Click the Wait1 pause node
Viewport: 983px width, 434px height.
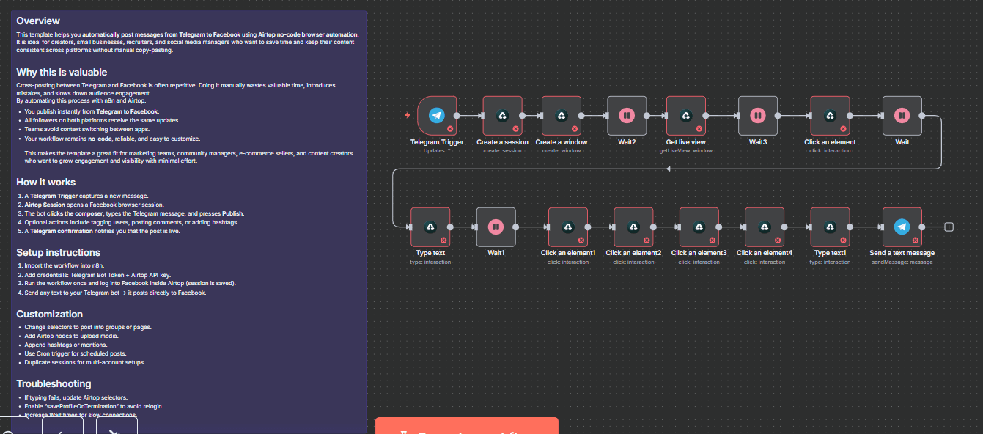coord(496,227)
